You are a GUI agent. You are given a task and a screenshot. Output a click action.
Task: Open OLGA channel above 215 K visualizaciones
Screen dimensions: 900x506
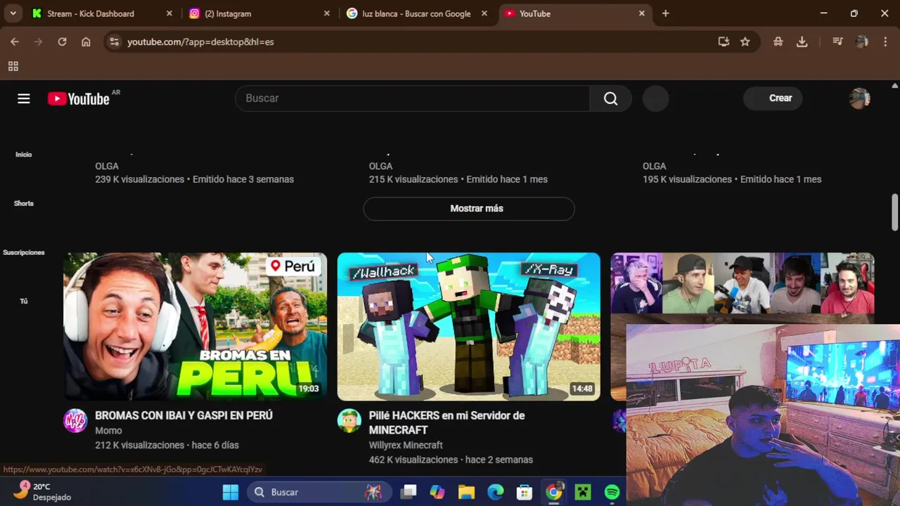pyautogui.click(x=380, y=166)
